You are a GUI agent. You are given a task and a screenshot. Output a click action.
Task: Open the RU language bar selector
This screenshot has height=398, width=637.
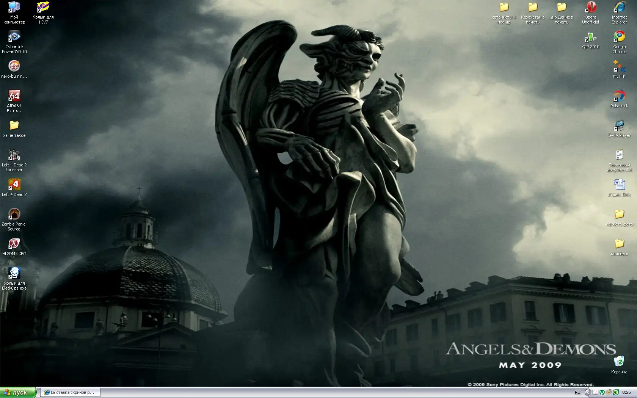[577, 392]
